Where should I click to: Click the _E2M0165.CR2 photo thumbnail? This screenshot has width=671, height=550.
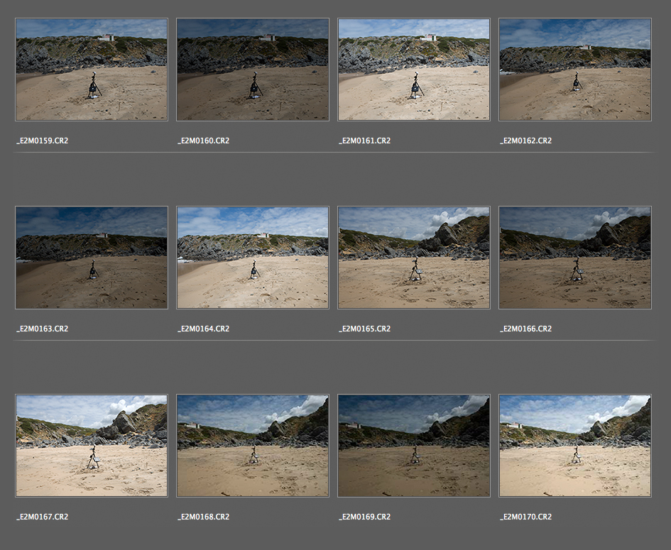[414, 258]
